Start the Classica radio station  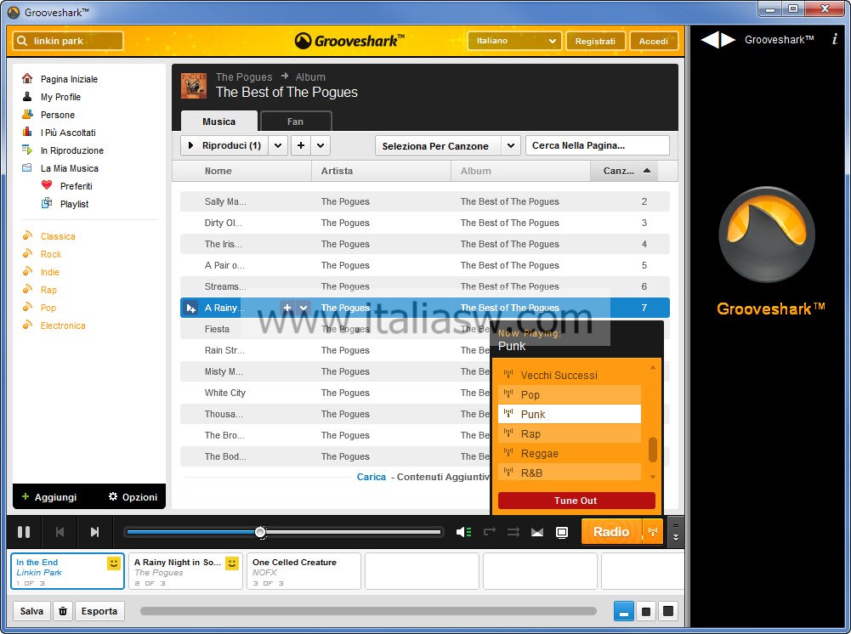[x=58, y=236]
